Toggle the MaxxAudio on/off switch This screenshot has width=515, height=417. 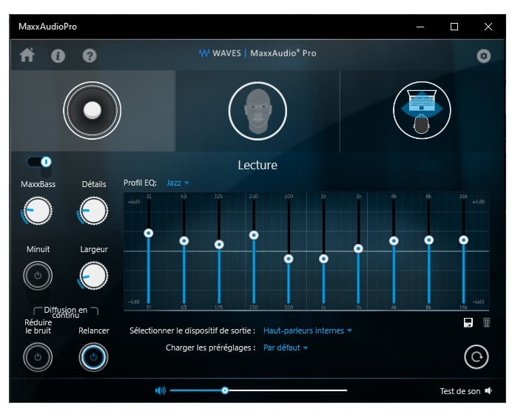tap(39, 162)
